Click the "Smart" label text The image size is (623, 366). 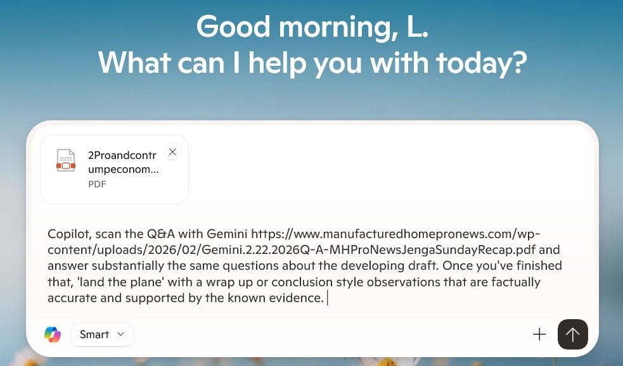point(94,334)
